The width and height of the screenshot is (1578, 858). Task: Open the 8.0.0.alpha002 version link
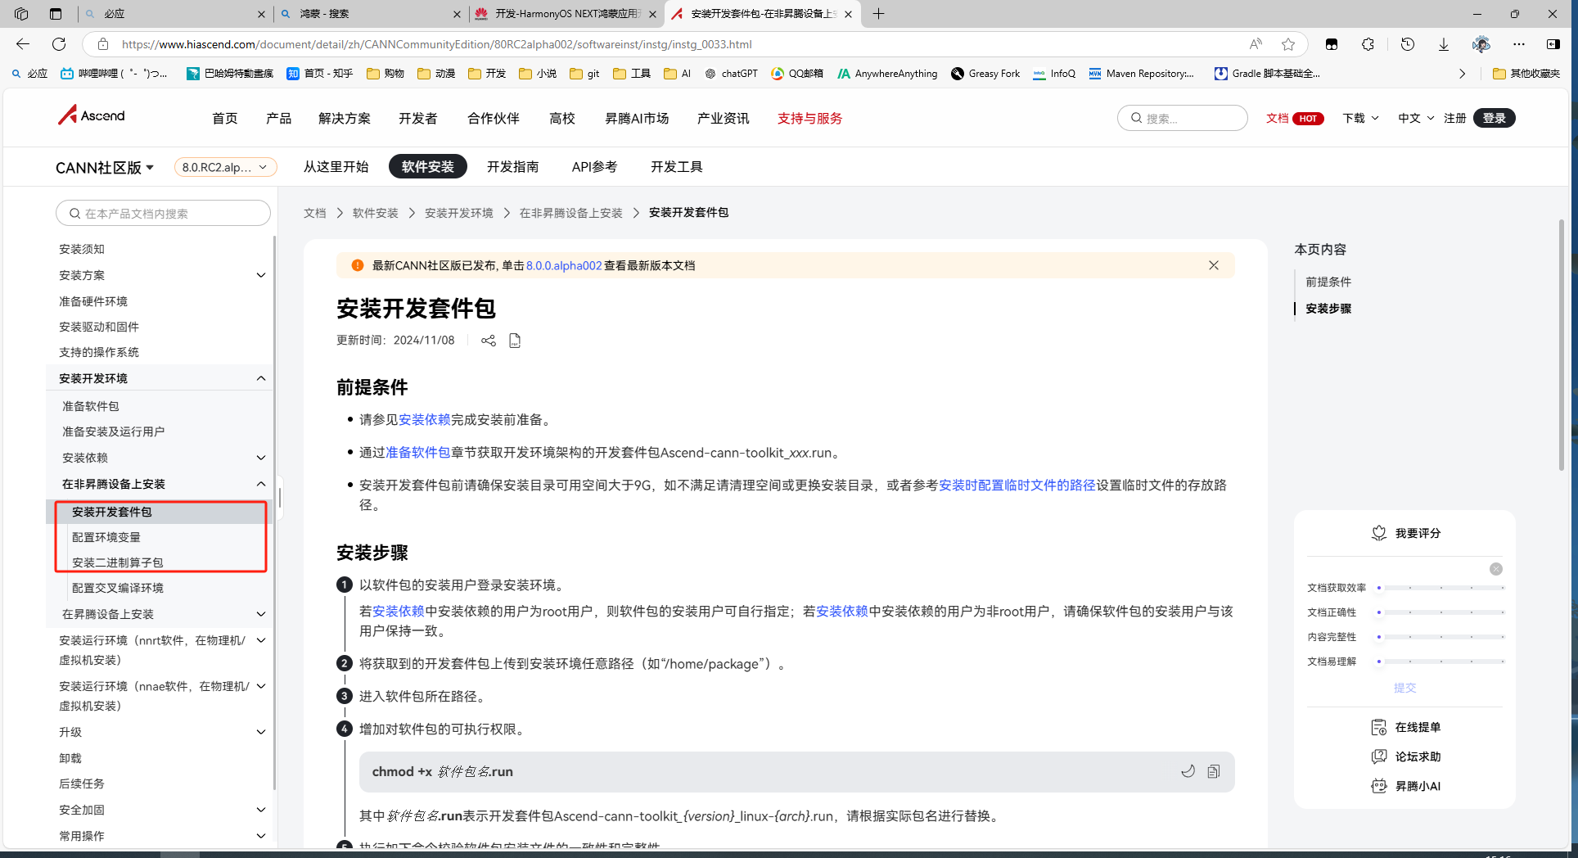coord(564,265)
